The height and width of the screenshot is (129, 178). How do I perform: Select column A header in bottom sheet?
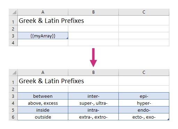coord(43,72)
